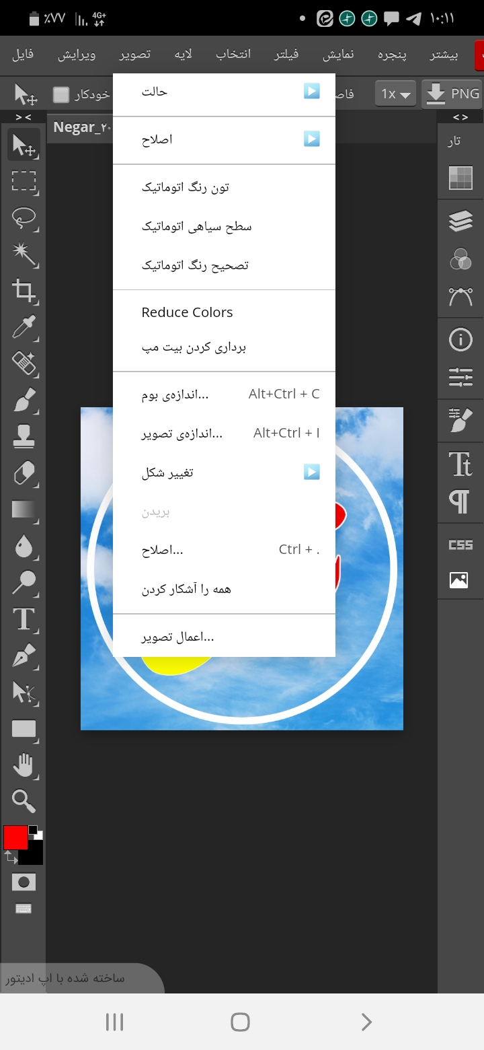The height and width of the screenshot is (1050, 484).
Task: Toggle Quick Mask mode button
Action: click(x=24, y=882)
